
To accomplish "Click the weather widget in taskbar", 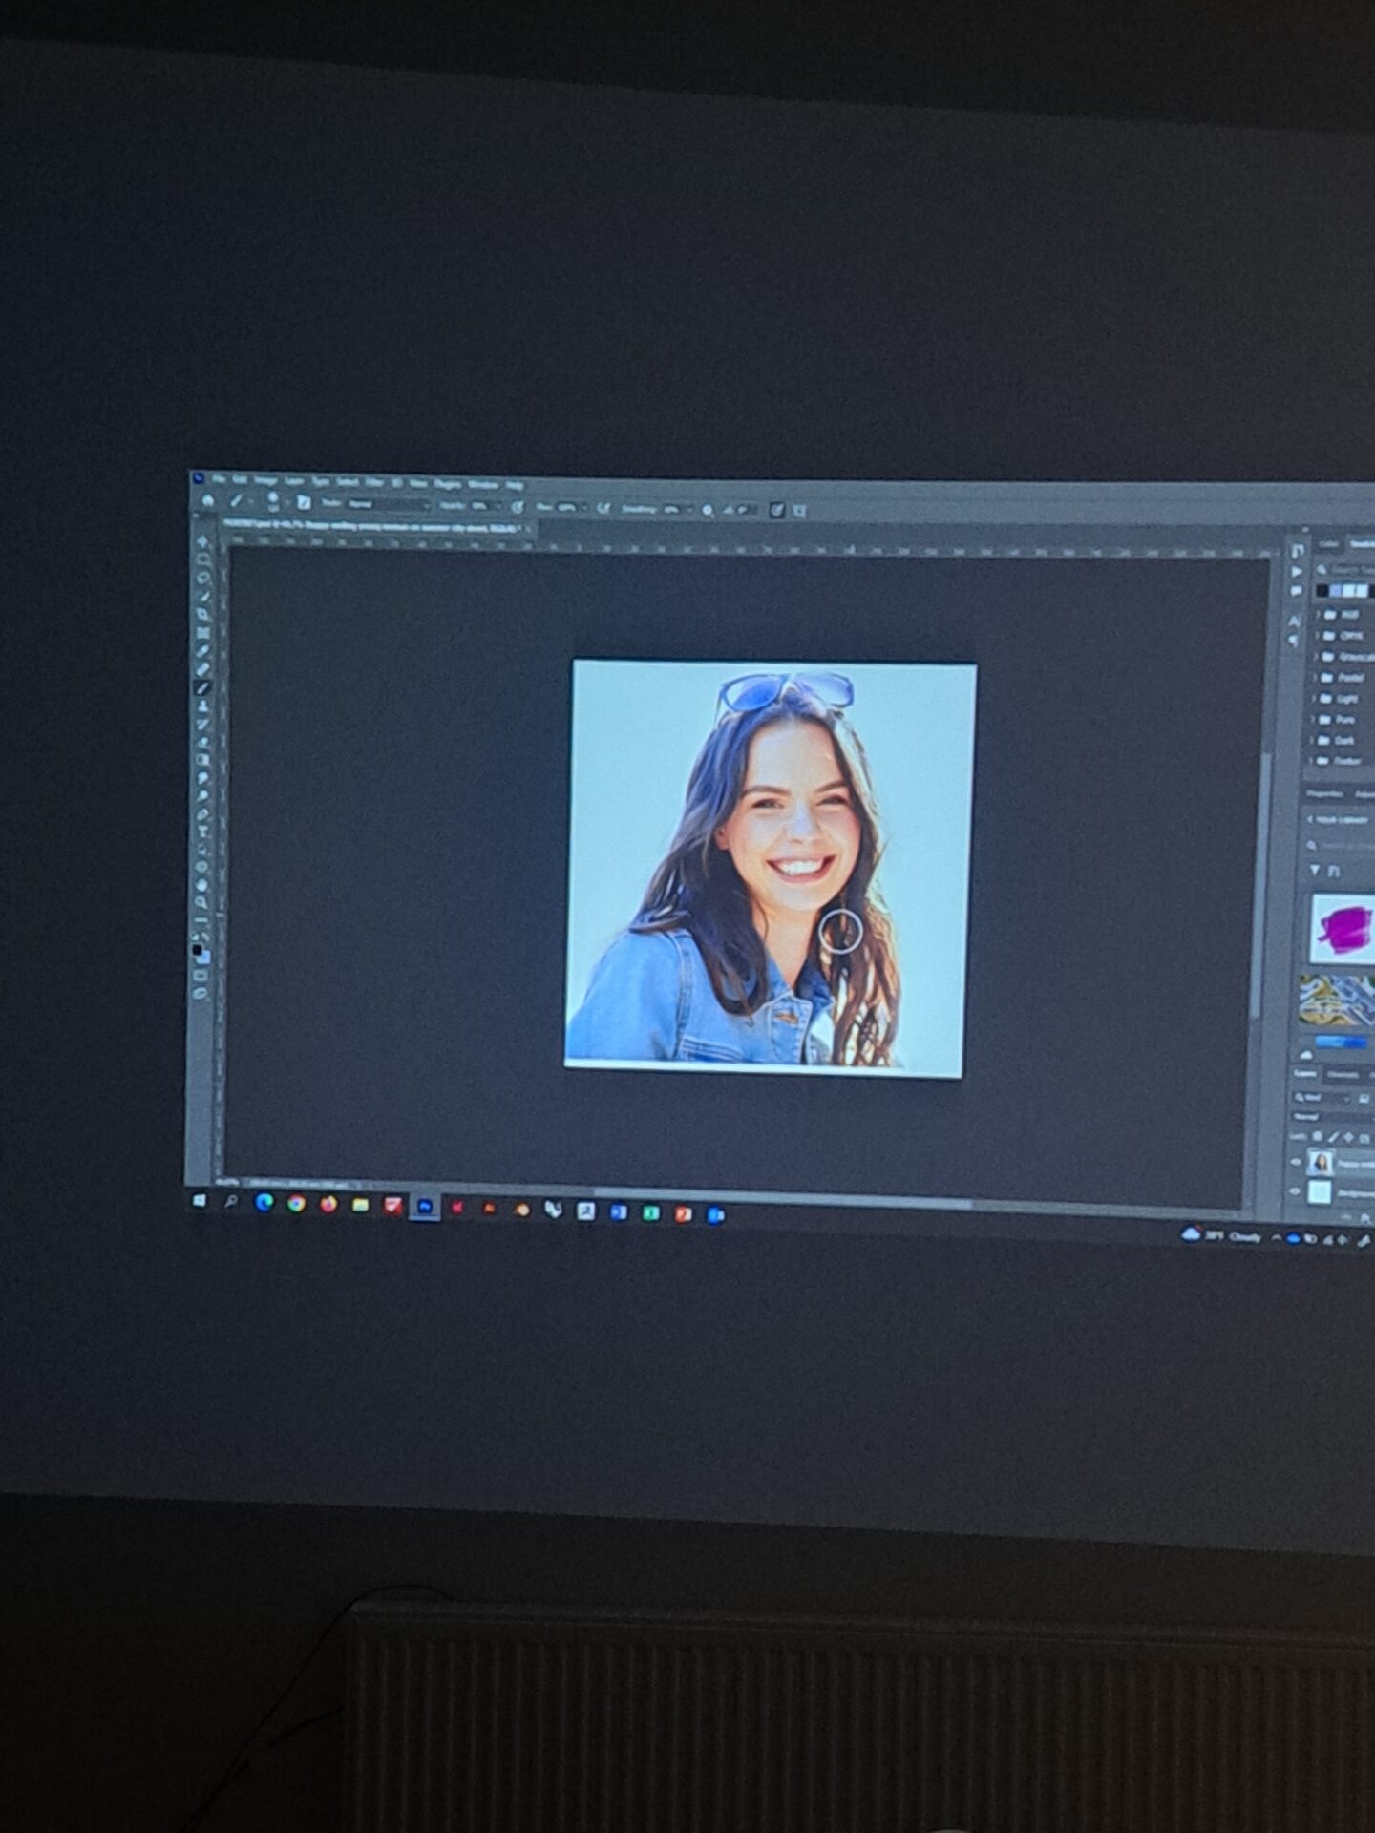I will click(1222, 1234).
